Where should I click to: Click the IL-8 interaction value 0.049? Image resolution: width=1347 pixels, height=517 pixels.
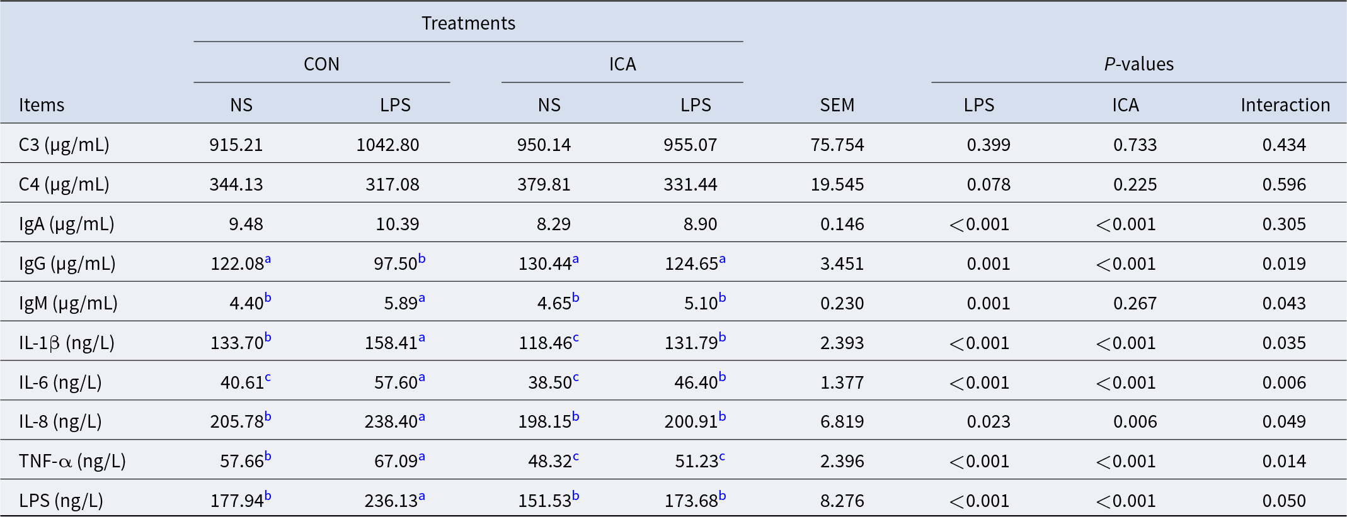point(1284,421)
